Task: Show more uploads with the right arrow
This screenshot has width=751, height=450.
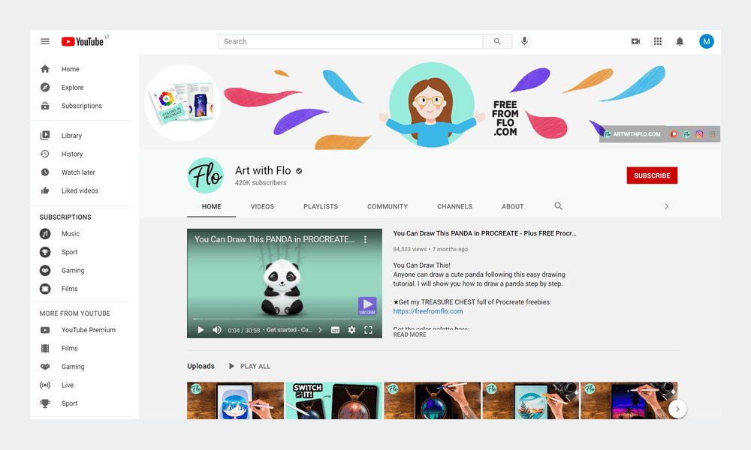Action: 677,409
